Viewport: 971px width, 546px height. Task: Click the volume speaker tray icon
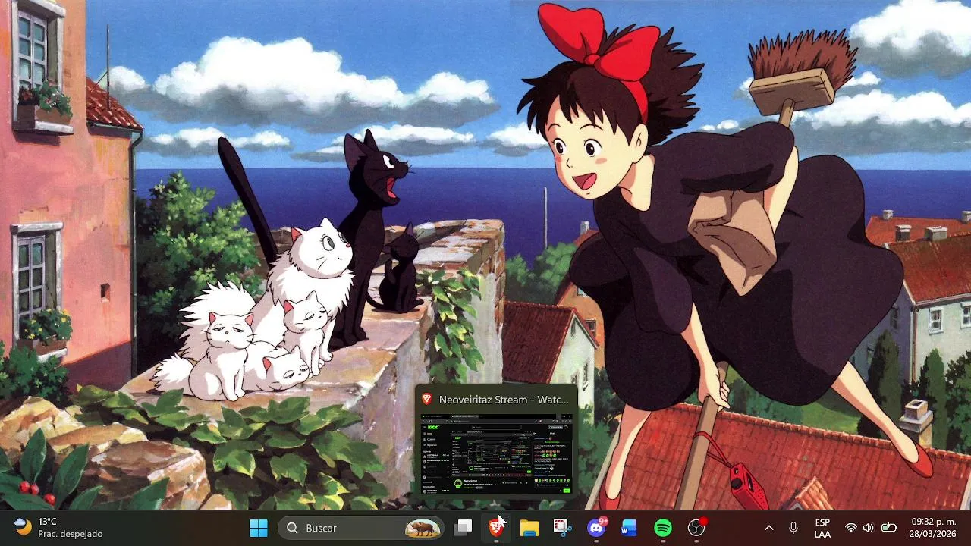[x=869, y=528]
